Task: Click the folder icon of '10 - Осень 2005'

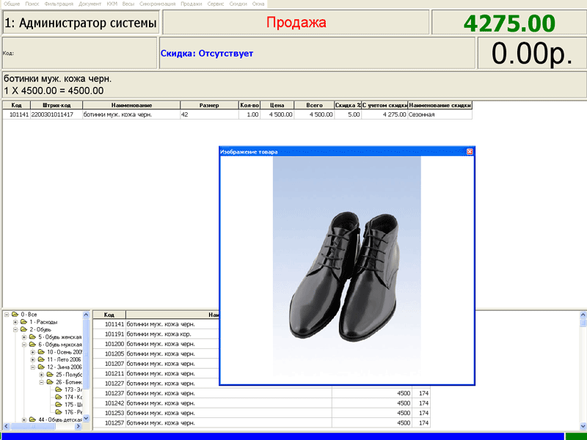Action: point(41,352)
